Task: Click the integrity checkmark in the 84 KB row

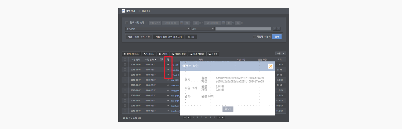Action: coord(168,75)
